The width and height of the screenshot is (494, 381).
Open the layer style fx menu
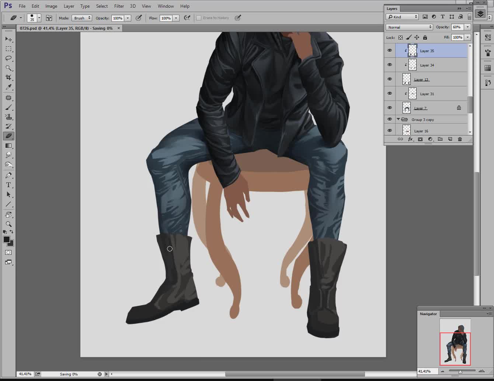pyautogui.click(x=410, y=139)
